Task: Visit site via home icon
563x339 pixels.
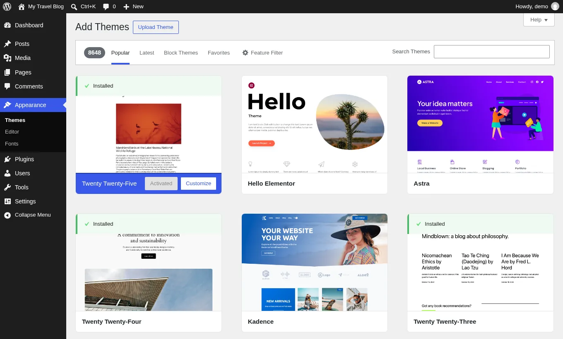Action: tap(22, 7)
